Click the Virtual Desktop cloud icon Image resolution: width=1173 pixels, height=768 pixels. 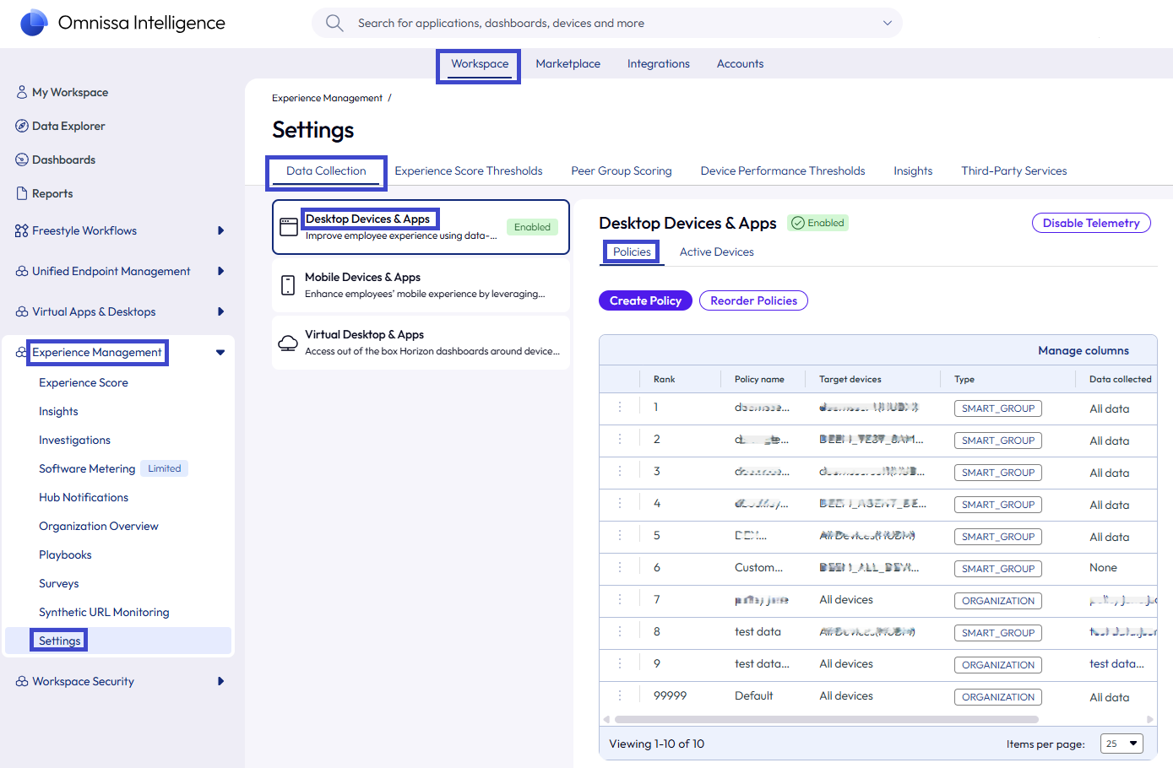pyautogui.click(x=288, y=343)
